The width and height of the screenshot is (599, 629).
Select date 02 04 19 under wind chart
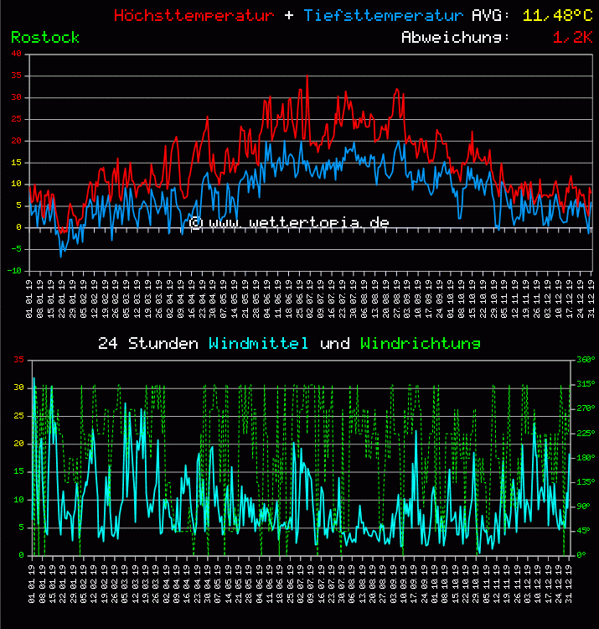[166, 584]
